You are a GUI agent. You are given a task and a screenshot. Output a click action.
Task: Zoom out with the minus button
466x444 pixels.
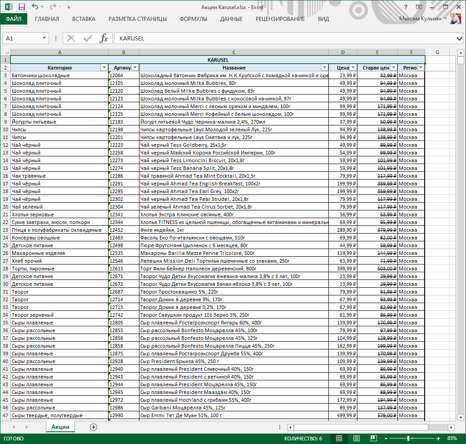click(x=386, y=439)
